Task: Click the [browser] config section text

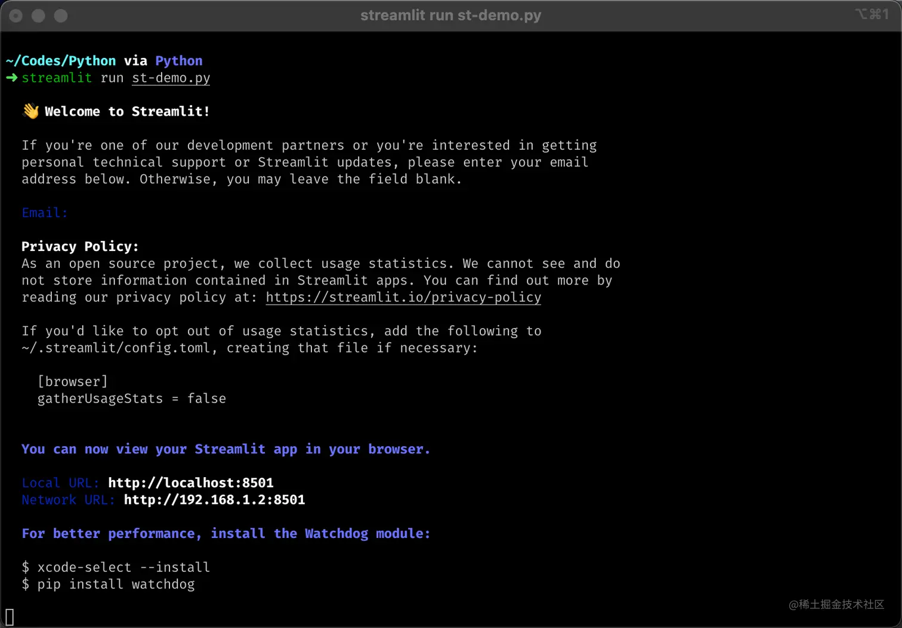Action: [73, 381]
